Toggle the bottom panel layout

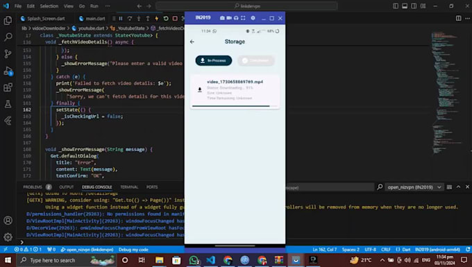(x=405, y=6)
